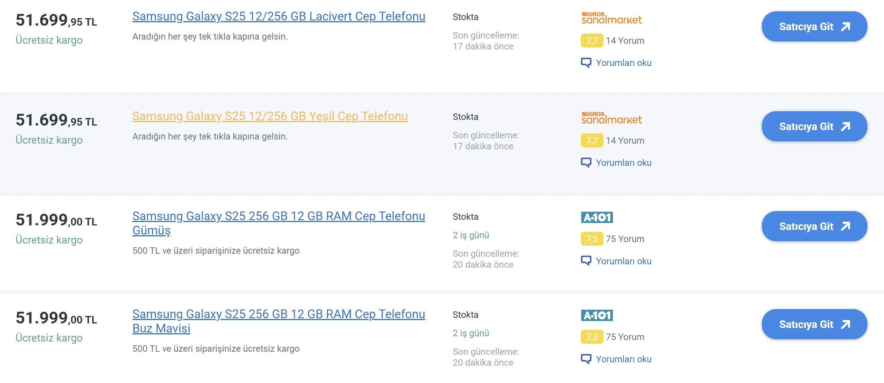Image resolution: width=884 pixels, height=383 pixels.
Task: Go to seller for the Gümüş phone
Action: [814, 226]
